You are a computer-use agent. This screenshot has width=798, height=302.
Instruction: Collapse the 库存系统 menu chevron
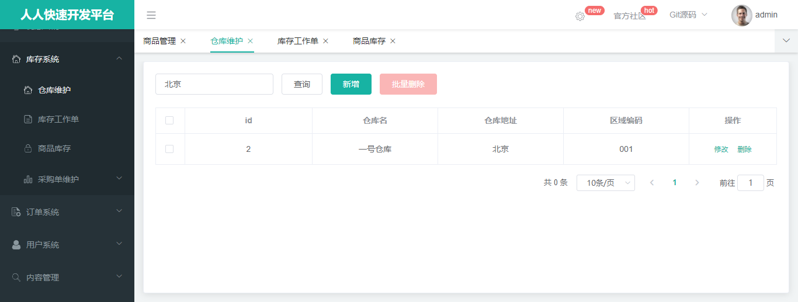[119, 58]
